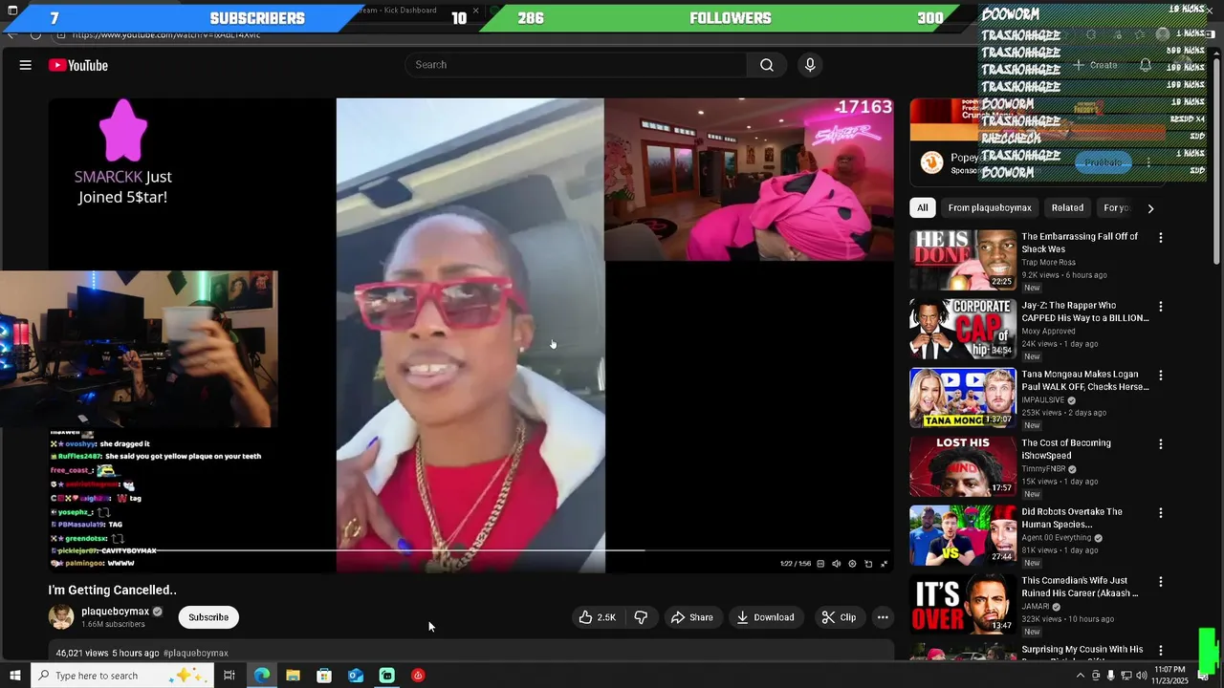Go to the YouTube home logo
Image resolution: width=1224 pixels, height=688 pixels.
coord(78,65)
